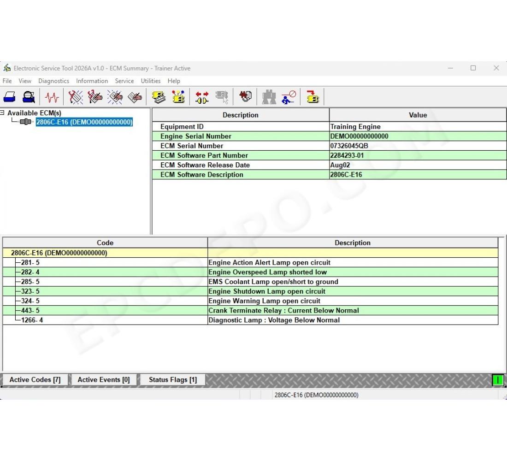Open Logged Diagnostic Codes stethoscope-and-pen icon
507x461 pixels.
coord(95,97)
